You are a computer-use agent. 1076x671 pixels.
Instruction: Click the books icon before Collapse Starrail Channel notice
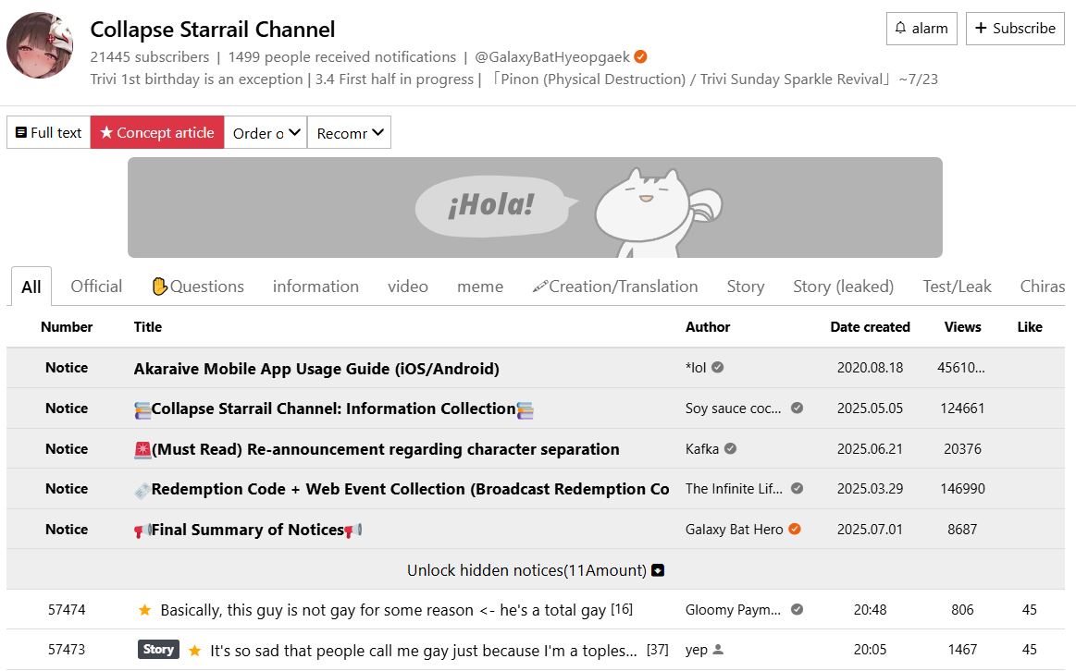(x=142, y=409)
